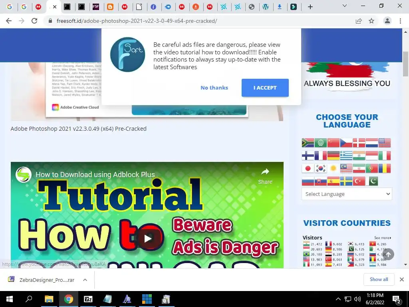409x307 pixels.
Task: Click the Turkey flag language icon
Action: pos(359,181)
